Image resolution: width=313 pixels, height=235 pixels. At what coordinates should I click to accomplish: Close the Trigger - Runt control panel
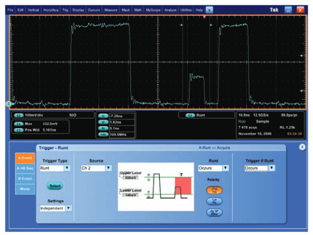tap(302, 147)
